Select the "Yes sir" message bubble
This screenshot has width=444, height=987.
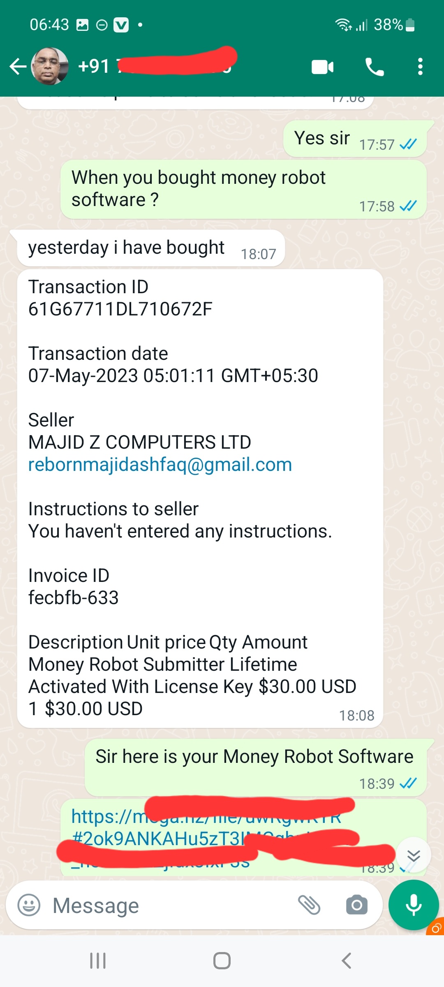tap(354, 139)
